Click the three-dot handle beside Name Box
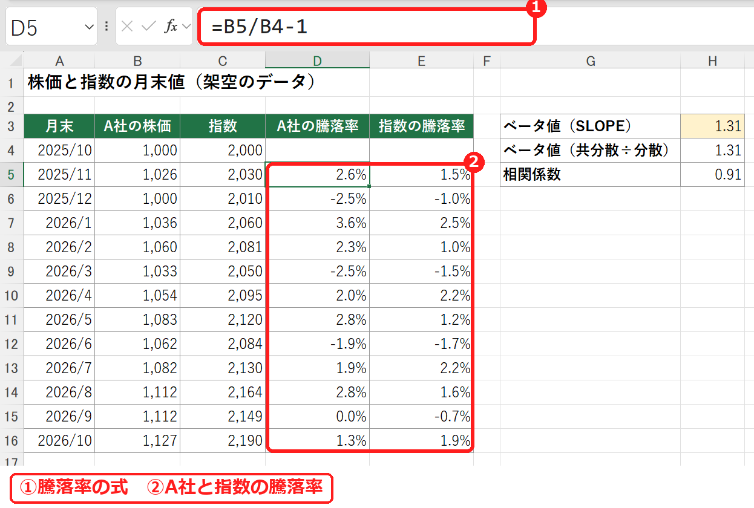Viewport: 754px width, 508px height. [x=107, y=27]
